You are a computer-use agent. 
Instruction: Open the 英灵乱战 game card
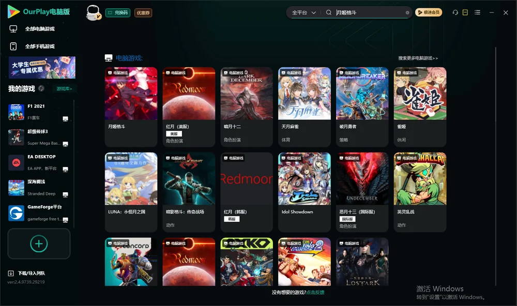[420, 192]
